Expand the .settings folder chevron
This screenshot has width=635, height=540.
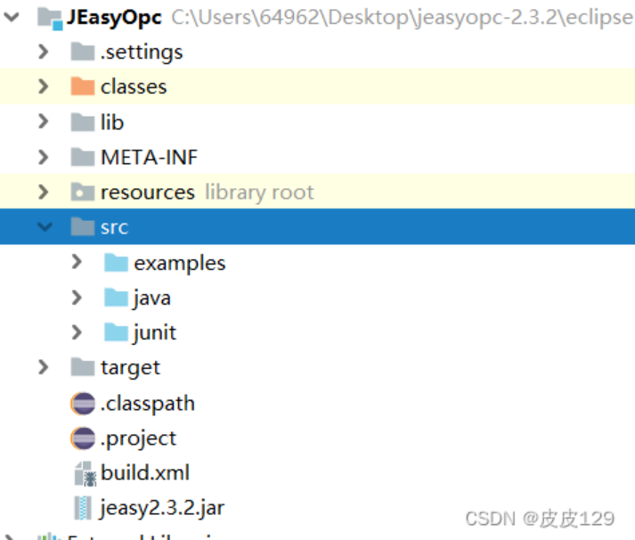click(44, 52)
